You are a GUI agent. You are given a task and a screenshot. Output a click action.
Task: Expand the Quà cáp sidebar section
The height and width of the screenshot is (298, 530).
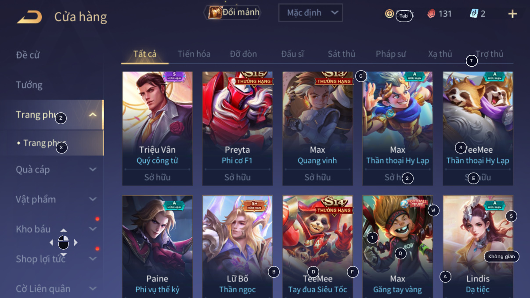coord(93,169)
